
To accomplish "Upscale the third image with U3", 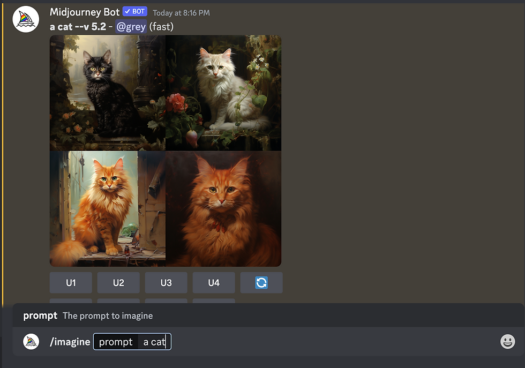I will coord(166,283).
